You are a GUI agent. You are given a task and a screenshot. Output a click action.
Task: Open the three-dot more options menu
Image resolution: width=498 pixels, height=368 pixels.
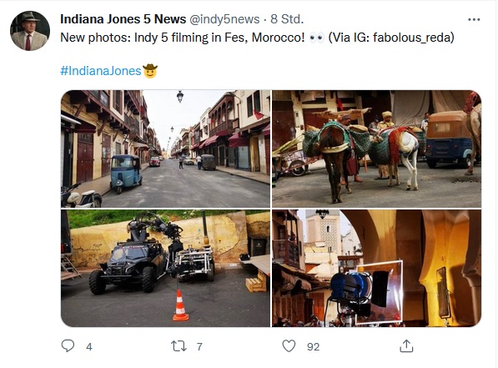474,20
